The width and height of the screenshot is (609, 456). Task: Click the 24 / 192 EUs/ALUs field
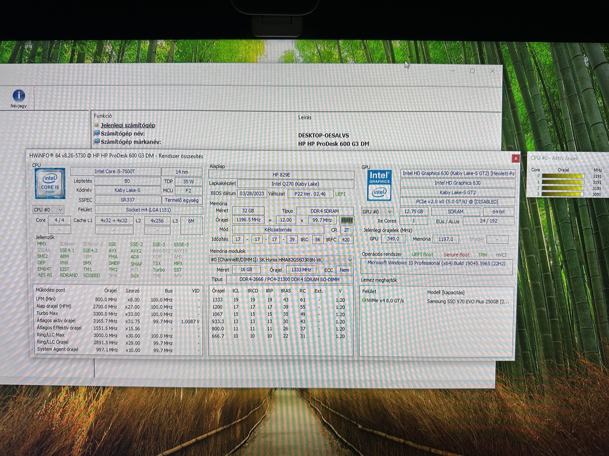click(x=488, y=221)
